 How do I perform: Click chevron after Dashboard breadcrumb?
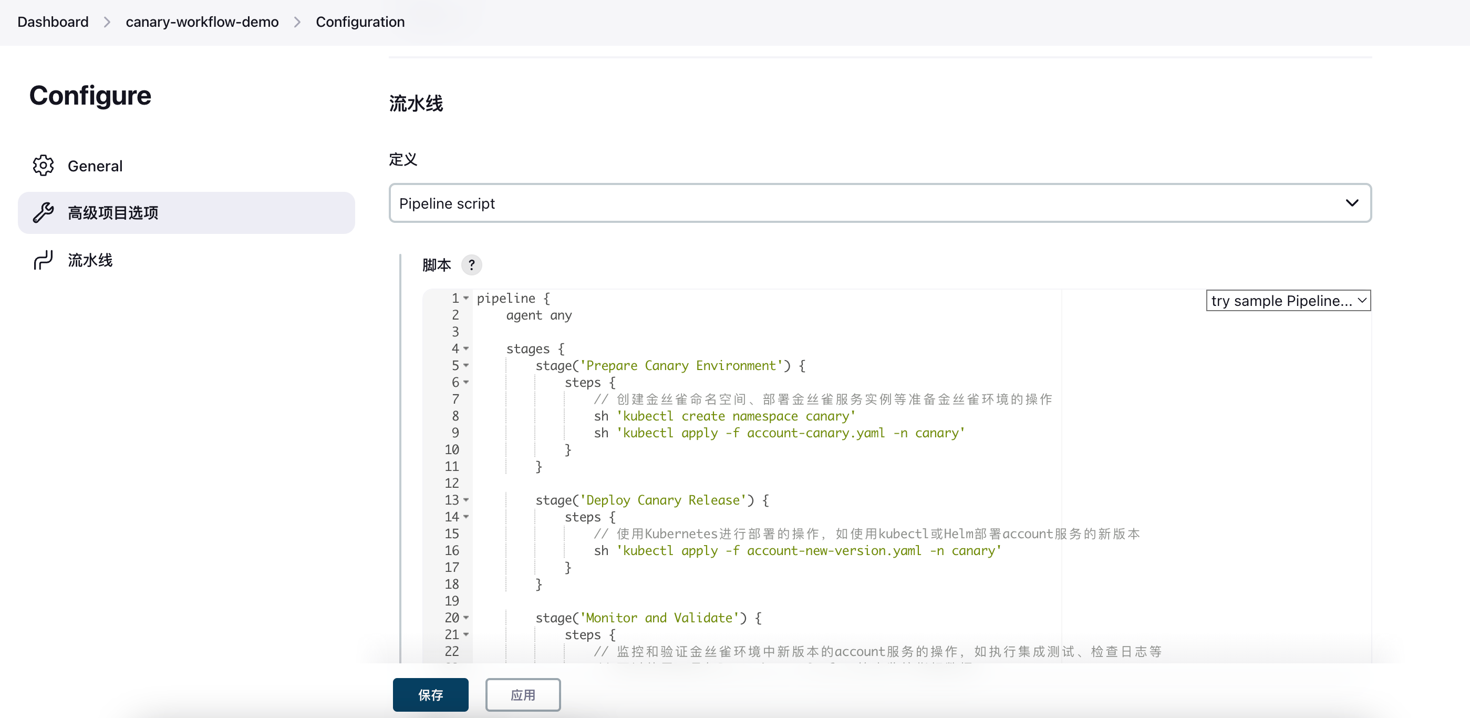107,22
